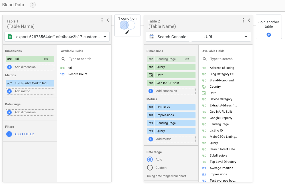Add metric in Table 1
This screenshot has width=285, height=185.
point(30,91)
